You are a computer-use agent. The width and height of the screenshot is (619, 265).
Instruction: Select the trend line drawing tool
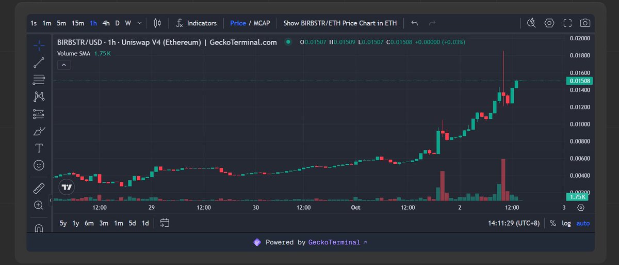click(39, 63)
